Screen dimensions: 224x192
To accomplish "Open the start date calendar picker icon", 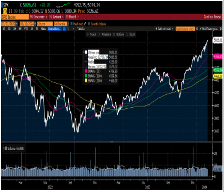I will (17, 24).
